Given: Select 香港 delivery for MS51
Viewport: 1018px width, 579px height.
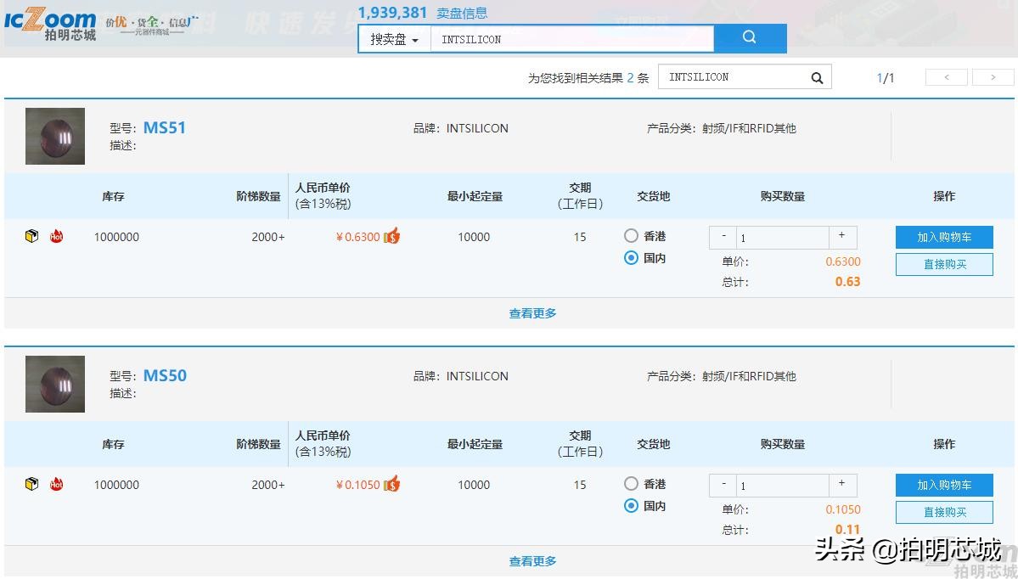Looking at the screenshot, I should click(631, 236).
